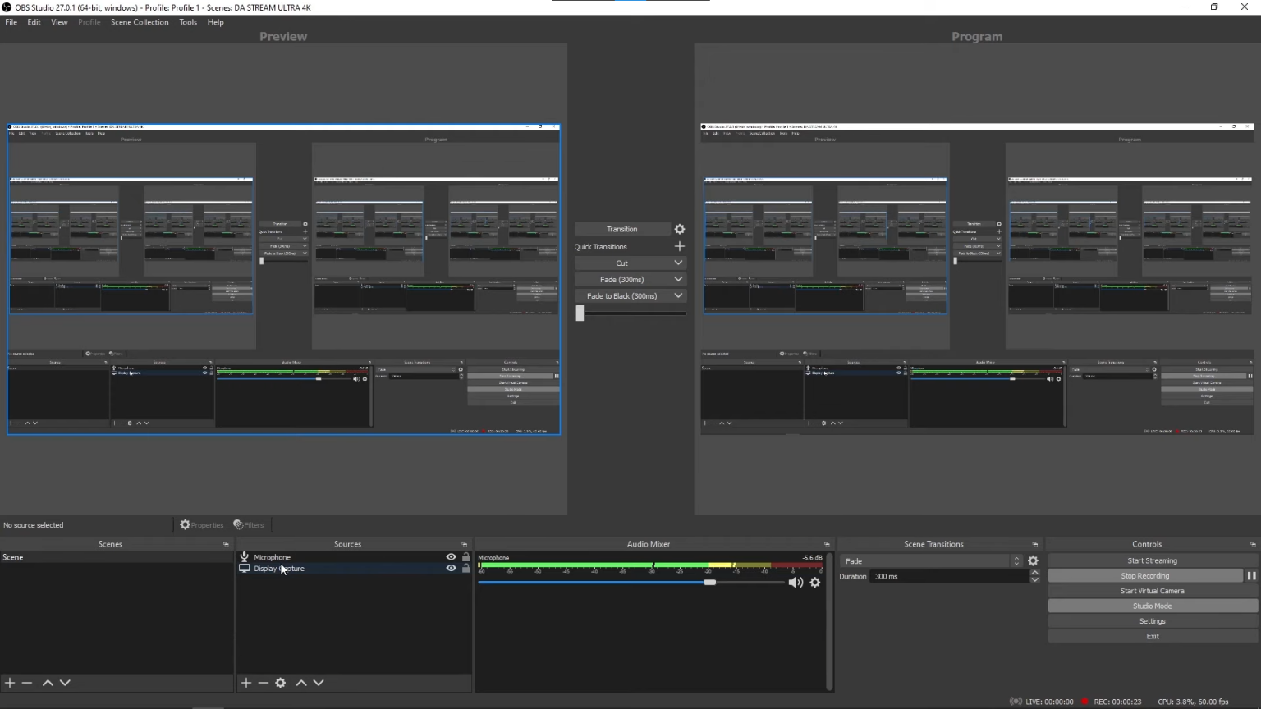The image size is (1261, 709).
Task: Mute the Microphone audio with speaker icon
Action: tap(796, 583)
